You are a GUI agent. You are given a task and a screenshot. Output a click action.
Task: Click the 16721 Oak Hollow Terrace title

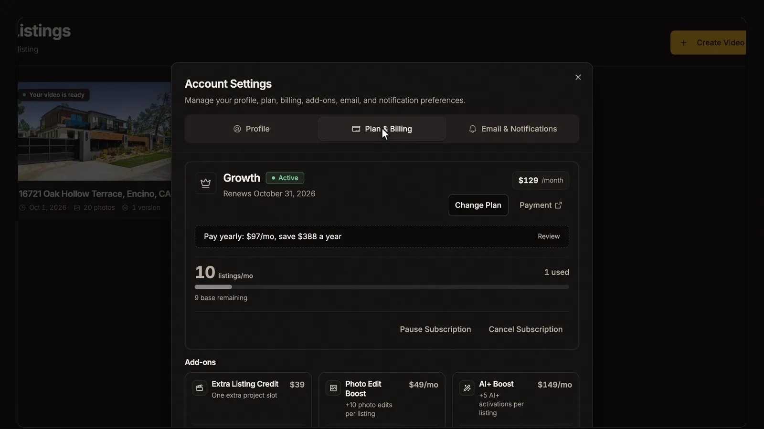coord(95,194)
